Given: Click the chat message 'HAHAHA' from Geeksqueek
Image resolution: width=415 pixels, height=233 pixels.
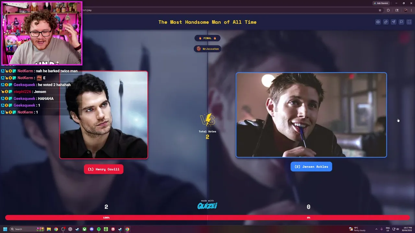Looking at the screenshot, I should coord(46,98).
